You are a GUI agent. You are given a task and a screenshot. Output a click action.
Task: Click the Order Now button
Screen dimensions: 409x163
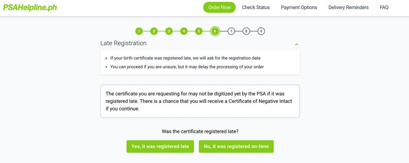coord(219,7)
